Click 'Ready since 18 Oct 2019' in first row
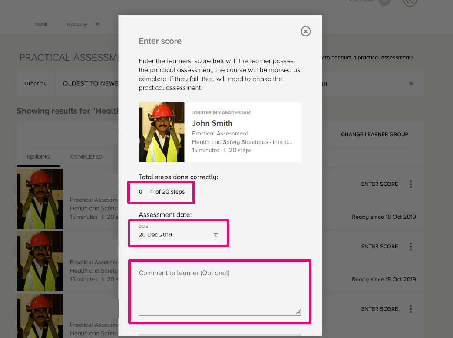This screenshot has height=338, width=453. click(384, 217)
